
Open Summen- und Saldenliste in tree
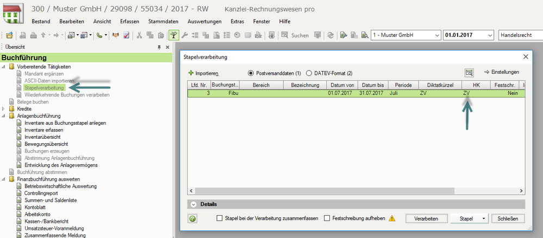click(x=54, y=200)
